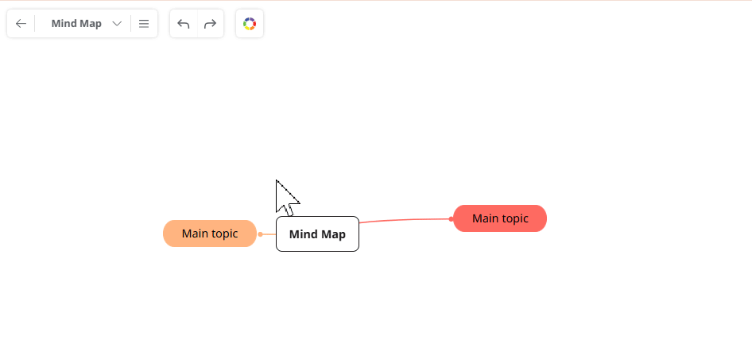Click the back arrow in the toolbar

tap(21, 24)
